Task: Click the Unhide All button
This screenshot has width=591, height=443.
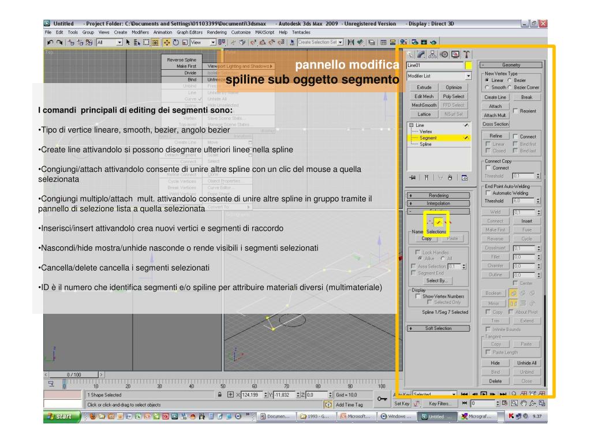Action: (526, 363)
